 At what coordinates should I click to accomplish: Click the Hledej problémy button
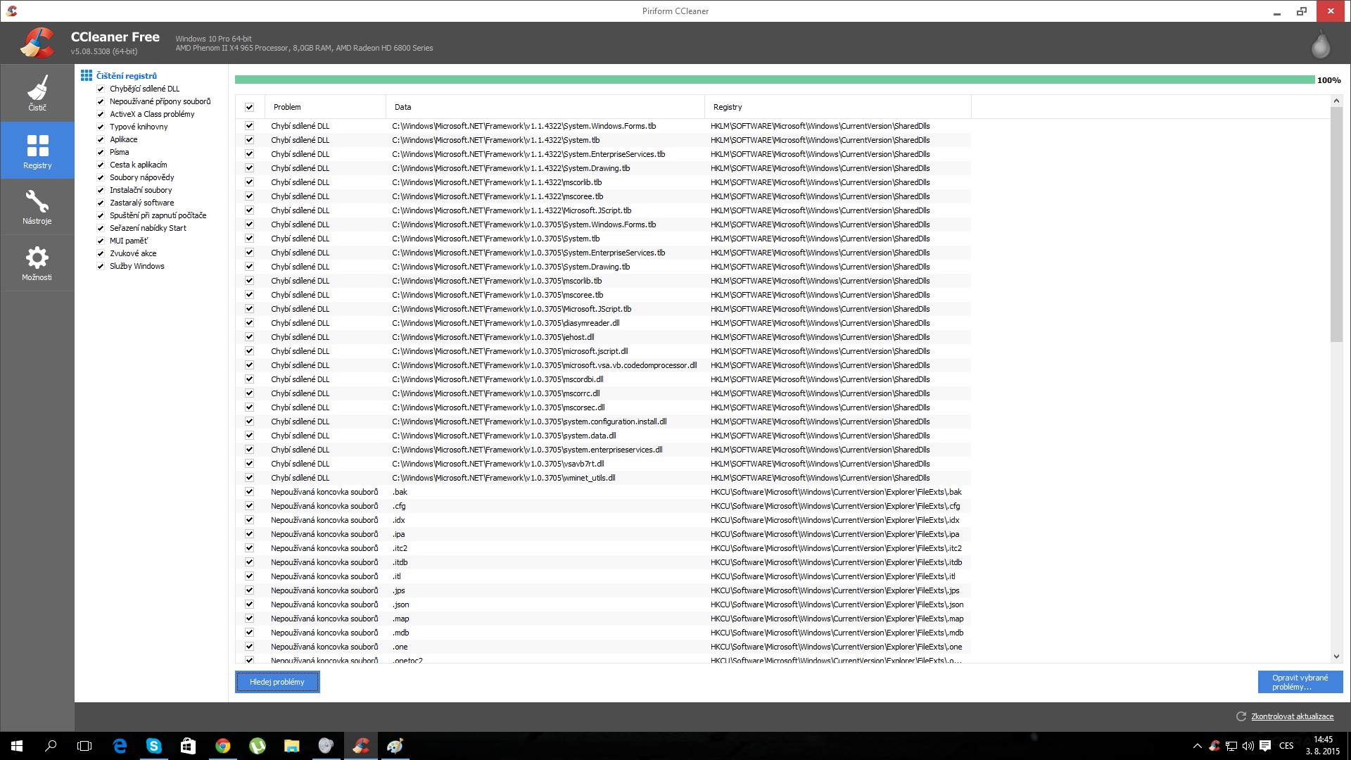point(277,682)
